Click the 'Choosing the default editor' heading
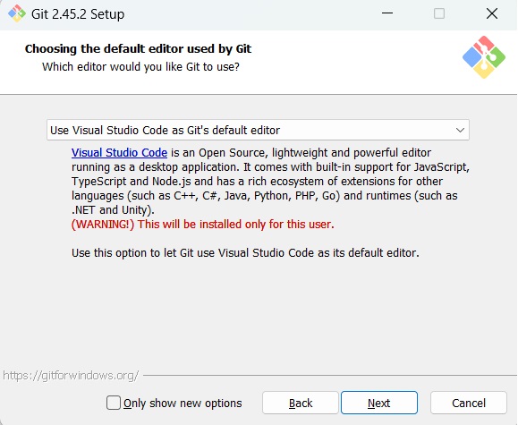The height and width of the screenshot is (425, 518). click(138, 49)
